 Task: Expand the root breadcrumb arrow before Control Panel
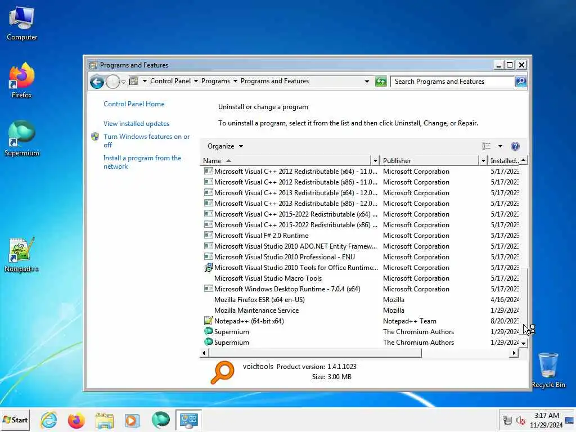pyautogui.click(x=145, y=81)
